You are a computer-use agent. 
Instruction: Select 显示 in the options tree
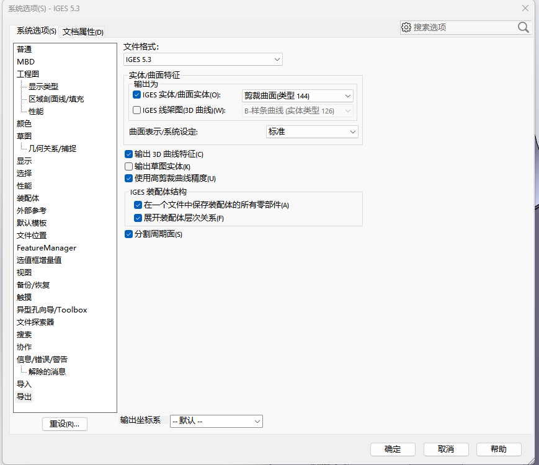[x=24, y=161]
